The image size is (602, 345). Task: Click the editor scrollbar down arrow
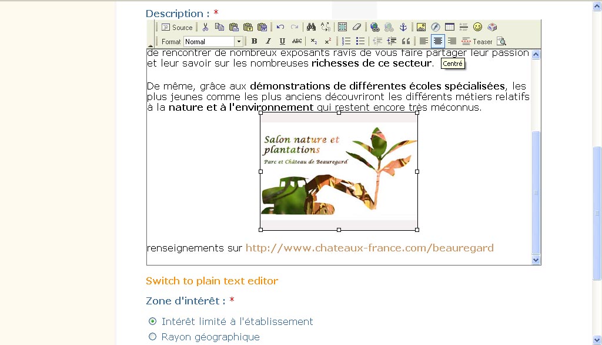(536, 260)
